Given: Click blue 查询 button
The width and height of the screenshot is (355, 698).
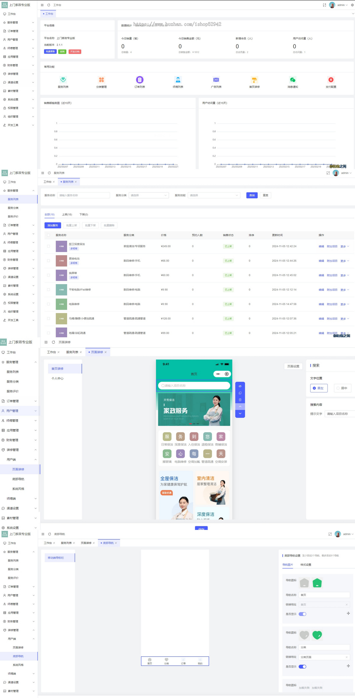Looking at the screenshot, I should point(252,195).
